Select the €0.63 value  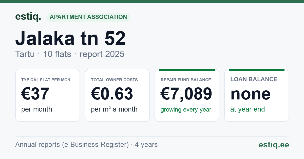click(x=112, y=94)
